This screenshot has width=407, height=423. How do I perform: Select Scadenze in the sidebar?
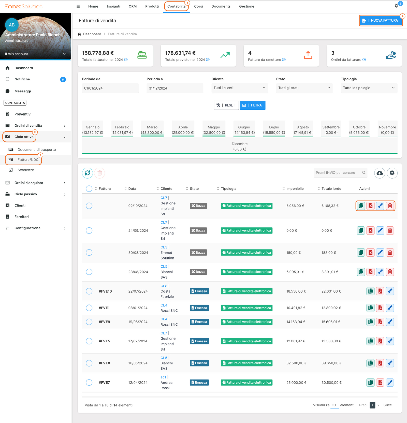26,170
